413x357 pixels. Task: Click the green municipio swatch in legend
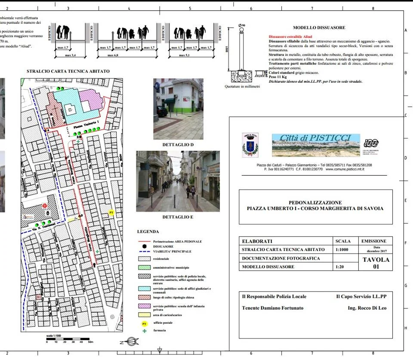pos(145,267)
